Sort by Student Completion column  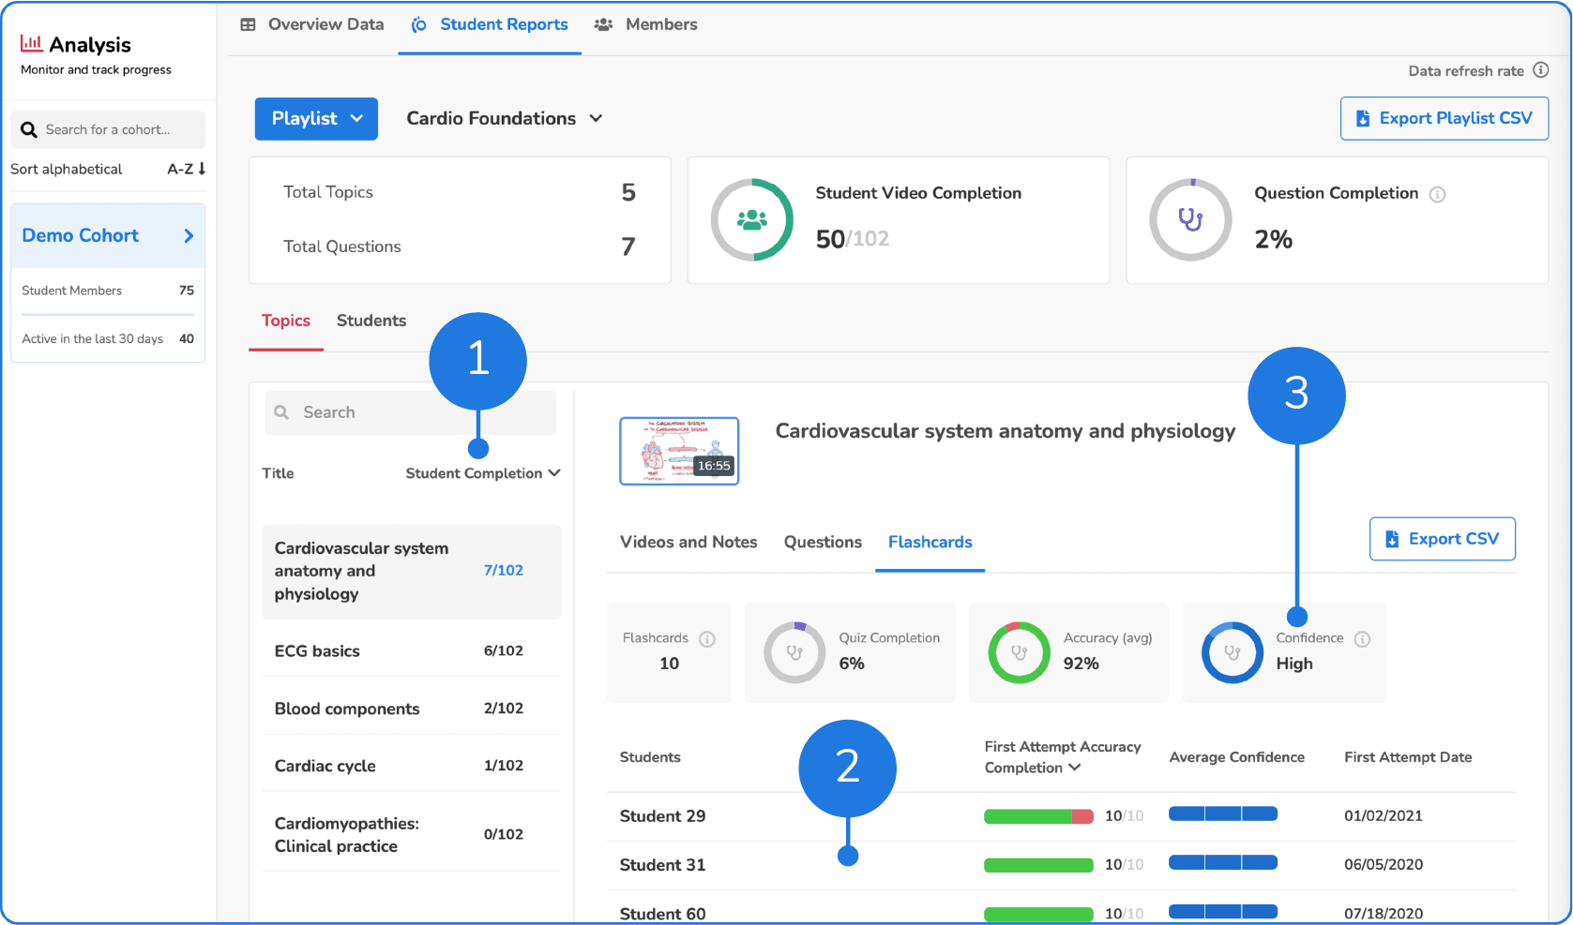coord(482,473)
